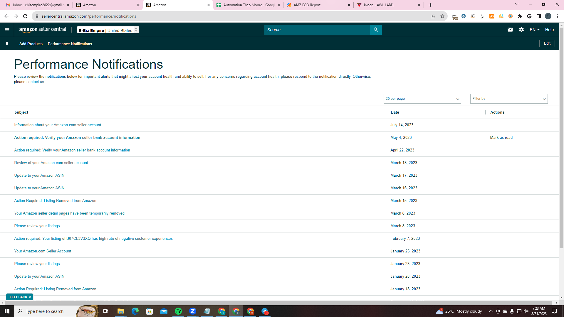
Task: Open July 14 Information about seller account
Action: 58,125
